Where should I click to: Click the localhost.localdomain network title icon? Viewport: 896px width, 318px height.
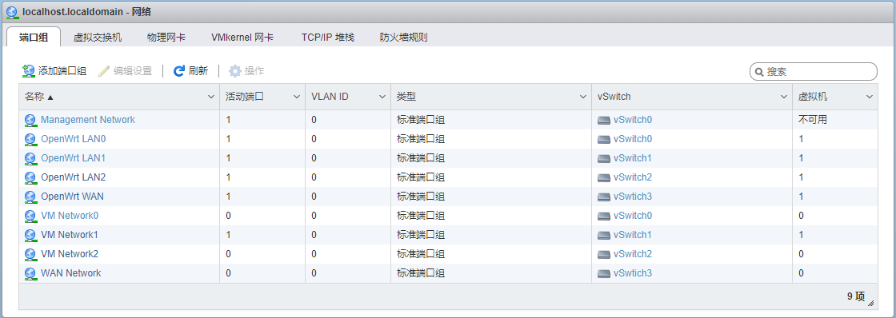pos(11,11)
